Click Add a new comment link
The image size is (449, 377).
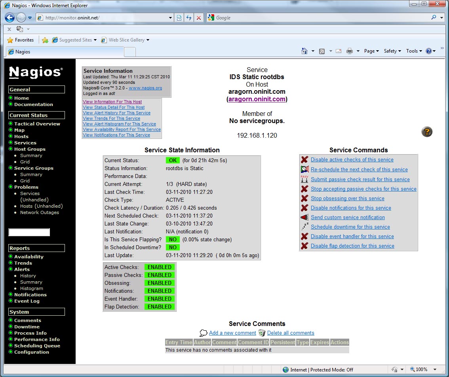[x=232, y=333]
